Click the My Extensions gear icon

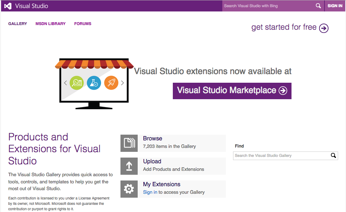pos(129,189)
